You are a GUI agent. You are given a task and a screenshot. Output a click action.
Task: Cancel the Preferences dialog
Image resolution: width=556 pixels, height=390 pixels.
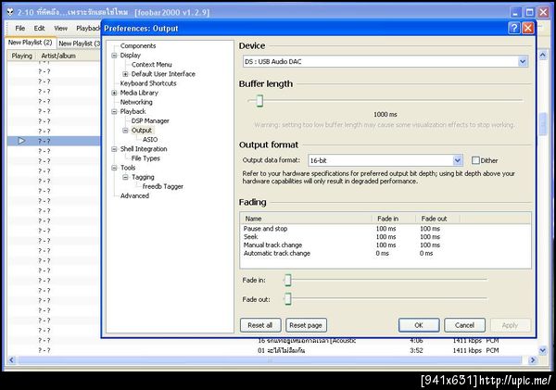(464, 325)
